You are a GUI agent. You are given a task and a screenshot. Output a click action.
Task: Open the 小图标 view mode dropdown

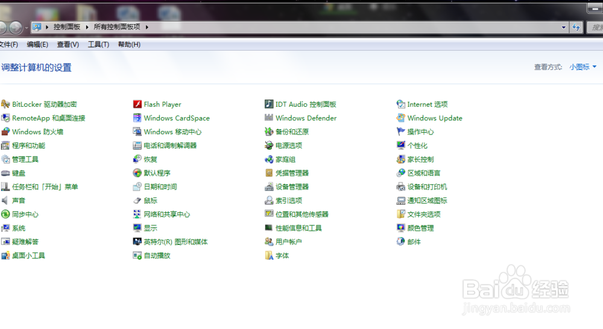click(583, 67)
